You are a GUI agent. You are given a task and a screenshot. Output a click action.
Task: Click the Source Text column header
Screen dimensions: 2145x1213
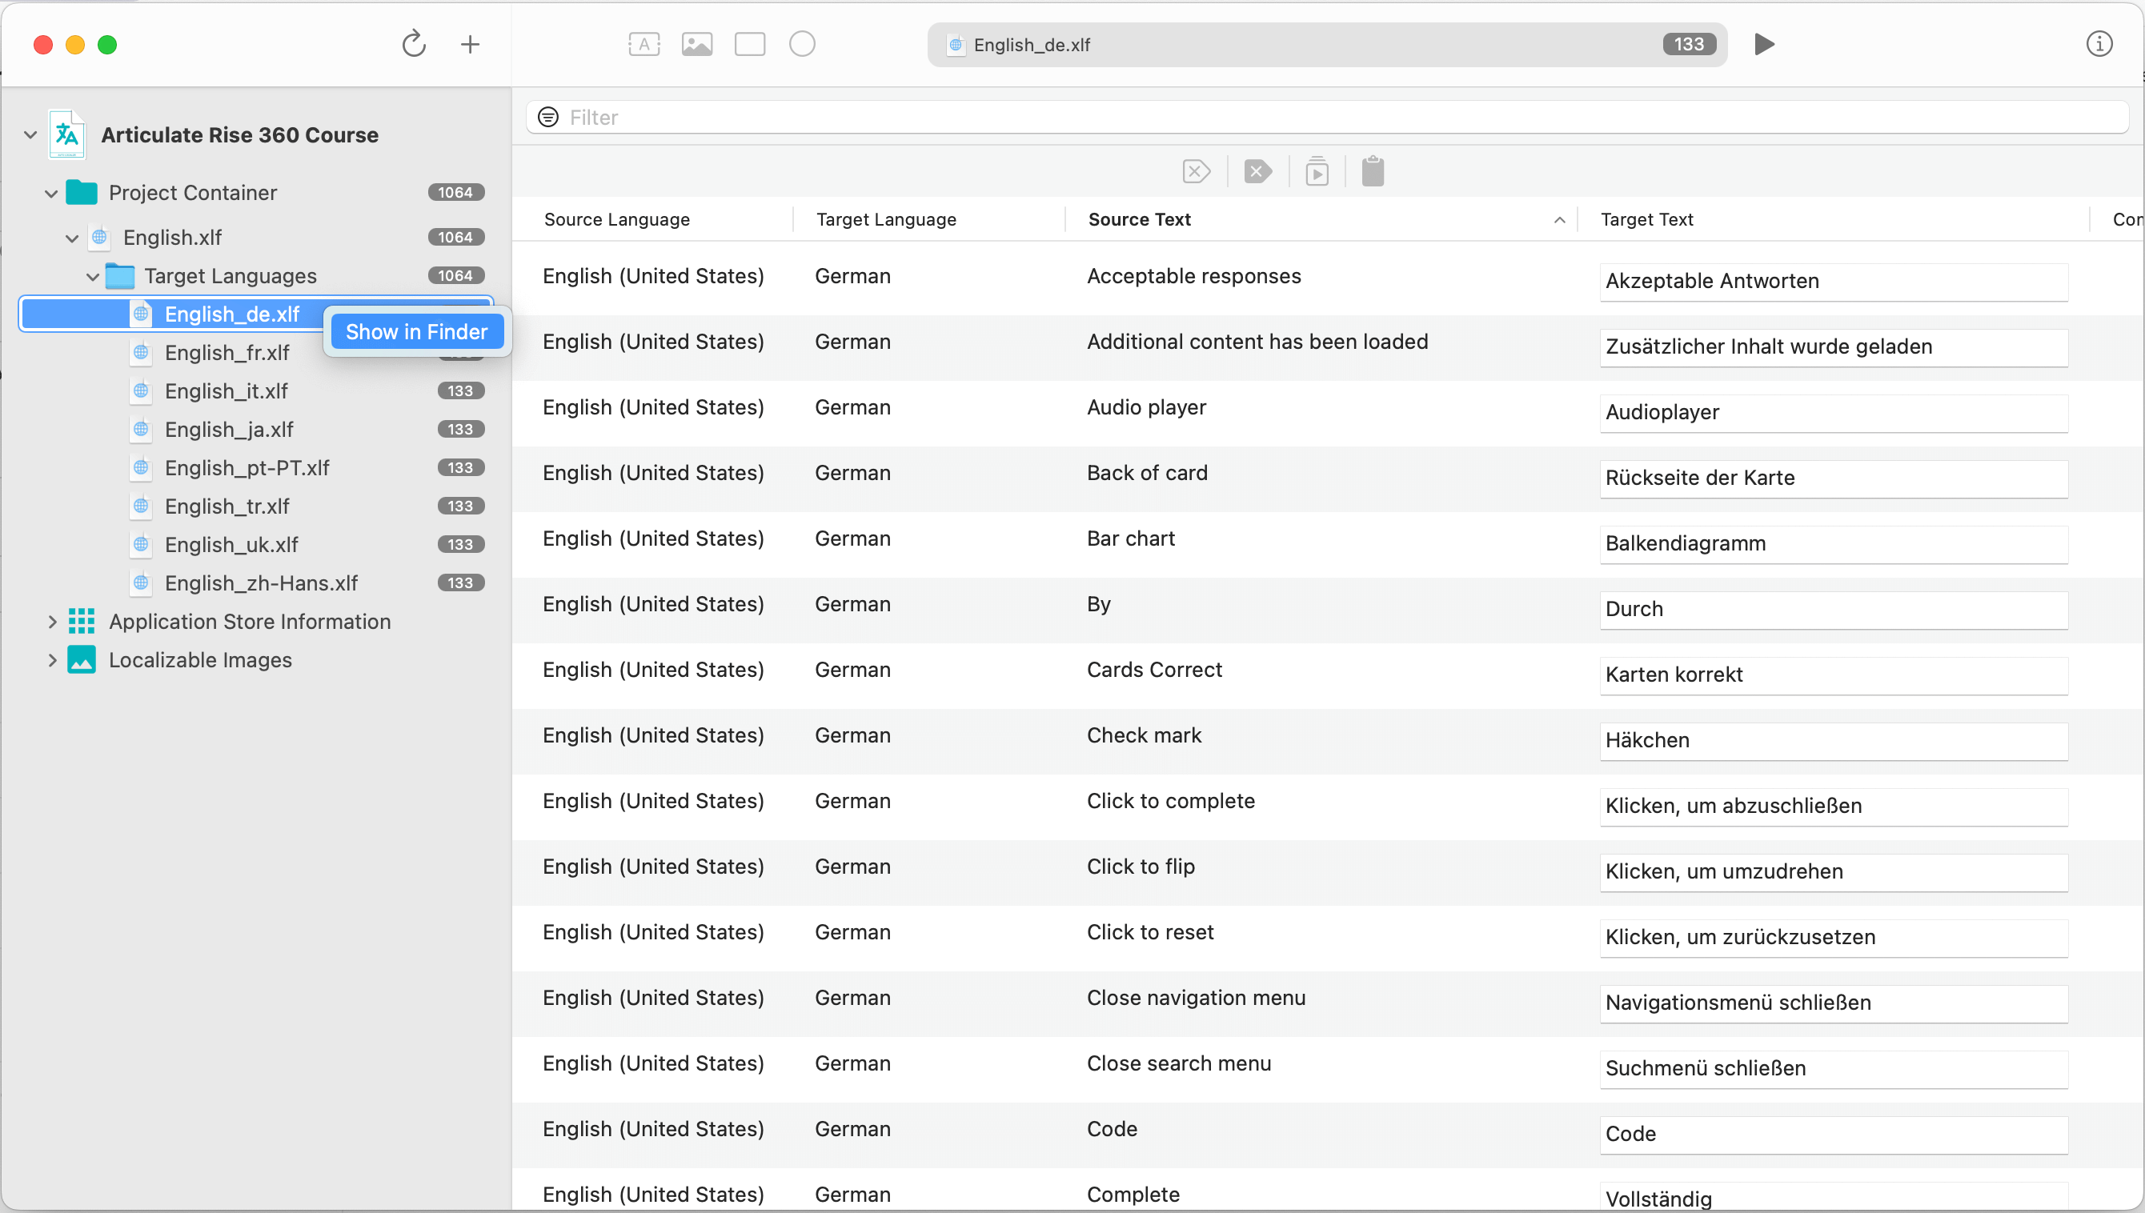(1139, 219)
